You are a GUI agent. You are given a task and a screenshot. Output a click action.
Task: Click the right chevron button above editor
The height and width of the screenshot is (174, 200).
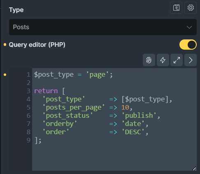[191, 60]
